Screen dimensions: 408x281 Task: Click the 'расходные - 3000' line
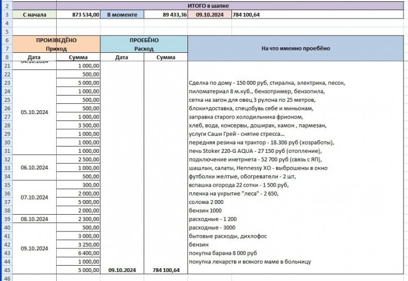pyautogui.click(x=212, y=227)
